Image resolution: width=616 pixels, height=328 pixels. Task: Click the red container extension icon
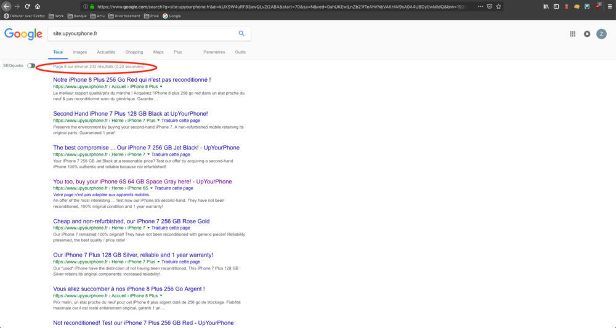[x=567, y=7]
